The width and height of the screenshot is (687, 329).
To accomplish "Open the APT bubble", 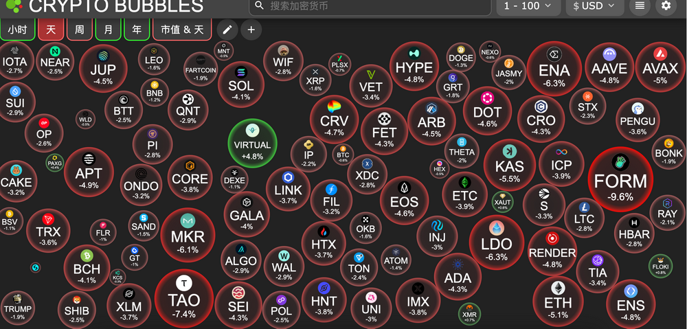I will pyautogui.click(x=89, y=172).
